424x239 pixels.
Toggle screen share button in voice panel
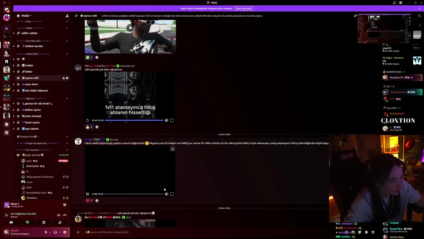pyautogui.click(x=27, y=222)
